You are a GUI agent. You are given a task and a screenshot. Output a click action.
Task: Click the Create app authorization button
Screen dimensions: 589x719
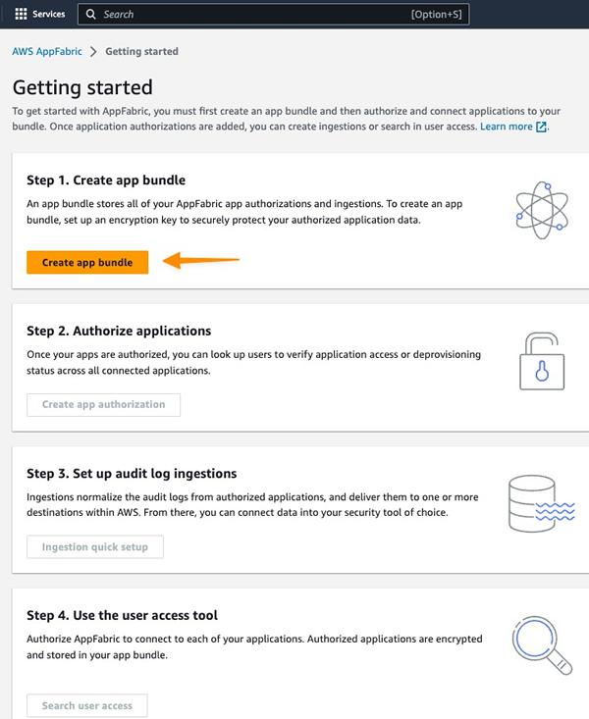[x=103, y=405]
